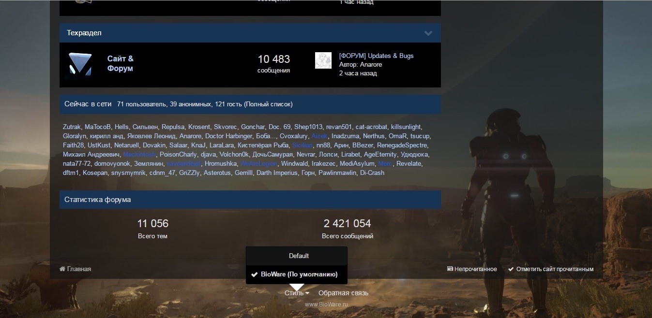Open user Zutrak profile

(72, 127)
